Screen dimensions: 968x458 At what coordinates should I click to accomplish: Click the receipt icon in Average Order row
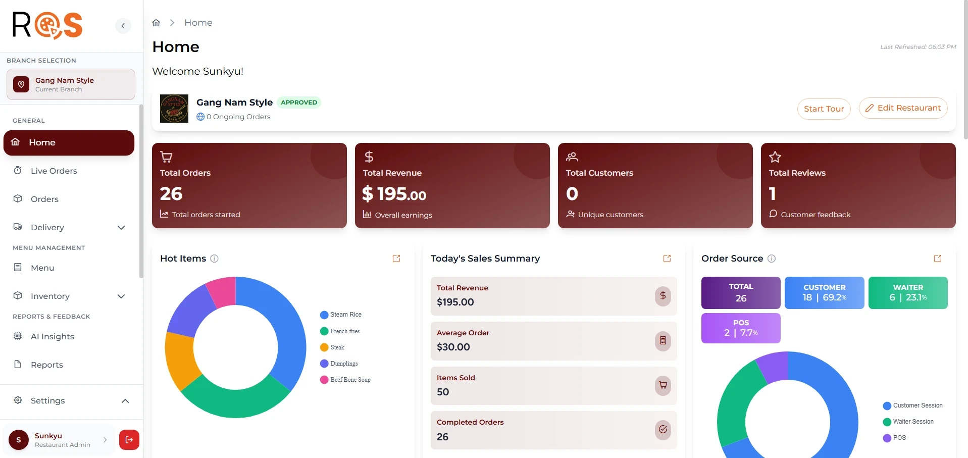663,341
